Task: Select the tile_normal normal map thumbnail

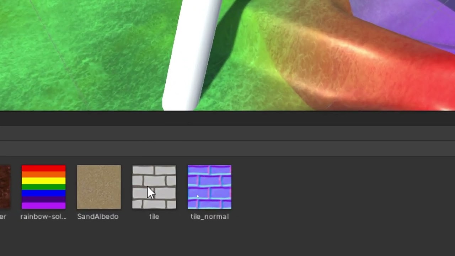Action: [x=209, y=187]
